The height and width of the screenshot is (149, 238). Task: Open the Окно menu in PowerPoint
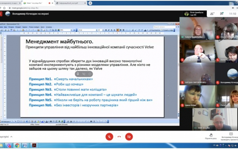tap(43, 27)
